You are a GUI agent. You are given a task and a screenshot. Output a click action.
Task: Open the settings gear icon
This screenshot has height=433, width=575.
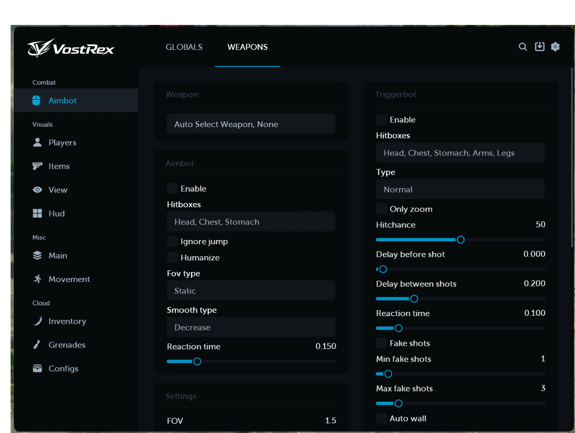click(x=555, y=47)
